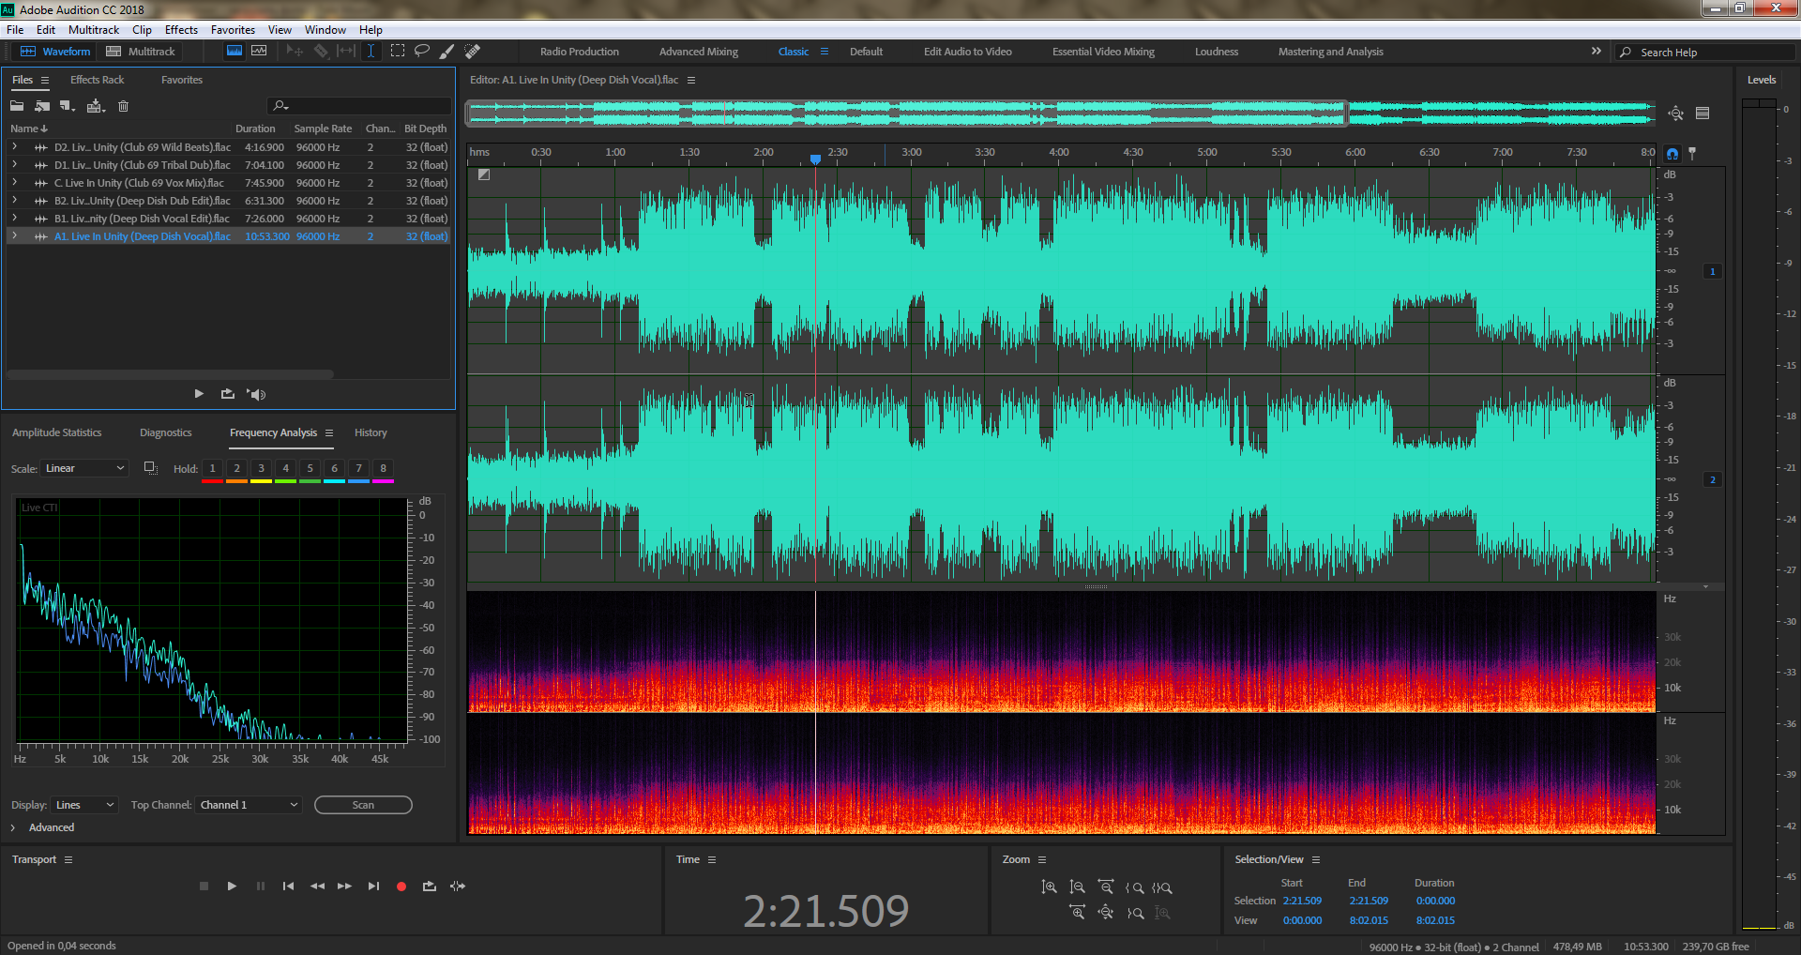The height and width of the screenshot is (955, 1801).
Task: Click the trash icon to close selected files
Action: coord(123,106)
